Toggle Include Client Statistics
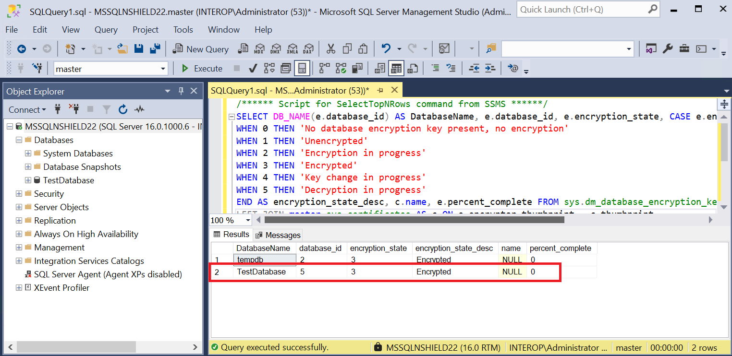This screenshot has width=732, height=356. coord(357,69)
